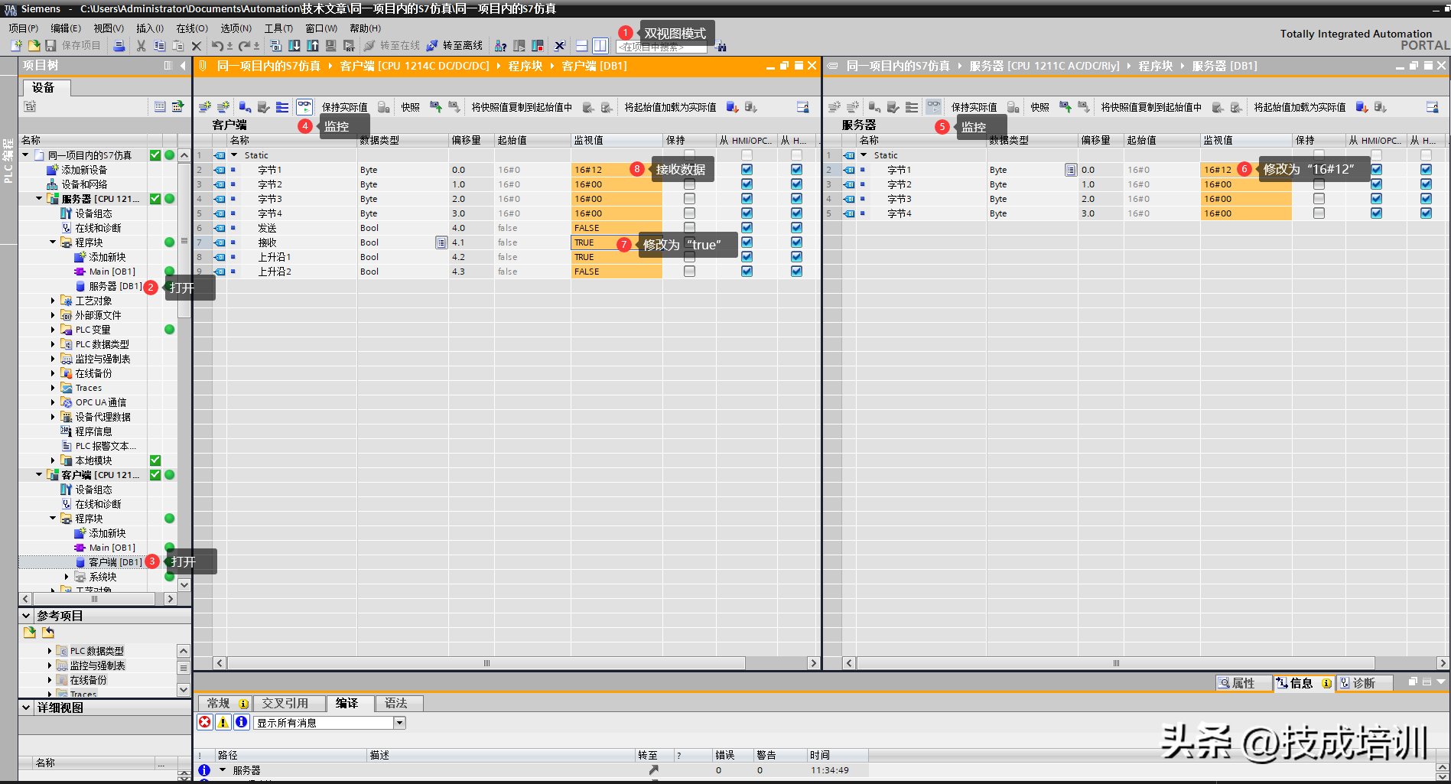This screenshot has height=784, width=1451.
Task: Collapse Static group in 服务器 data block
Action: [x=864, y=155]
